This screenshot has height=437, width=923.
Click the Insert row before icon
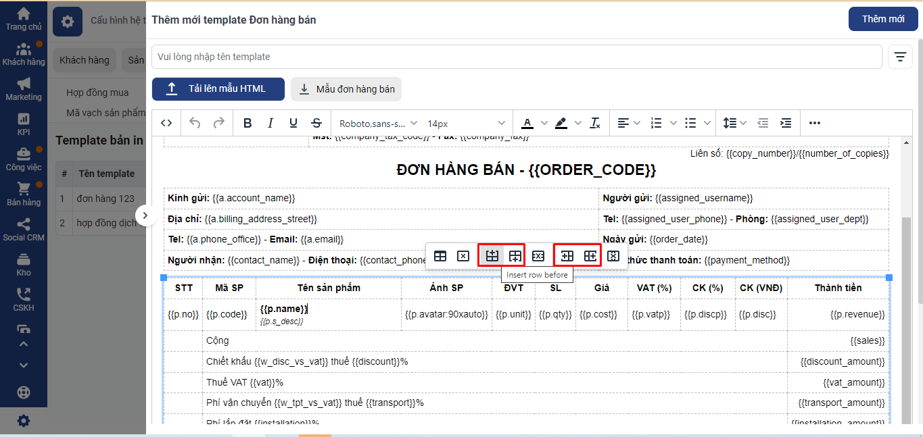[492, 256]
